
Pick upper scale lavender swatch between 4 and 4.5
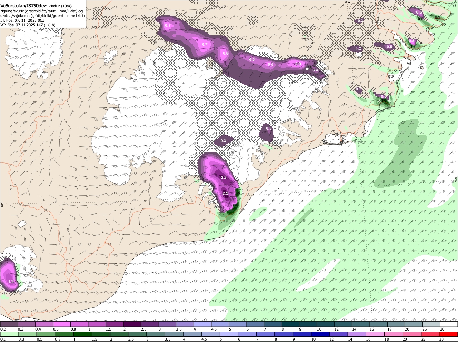pos(203,324)
